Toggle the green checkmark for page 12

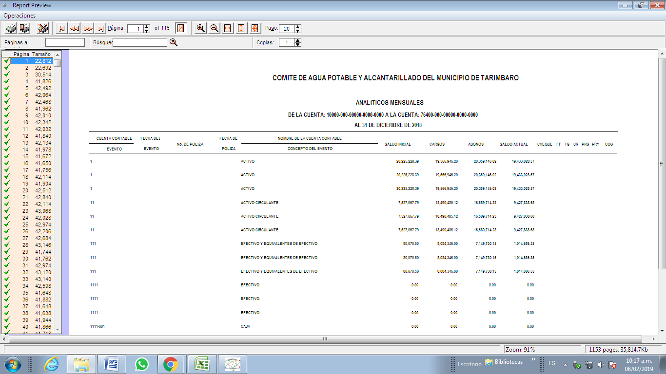pyautogui.click(x=6, y=136)
